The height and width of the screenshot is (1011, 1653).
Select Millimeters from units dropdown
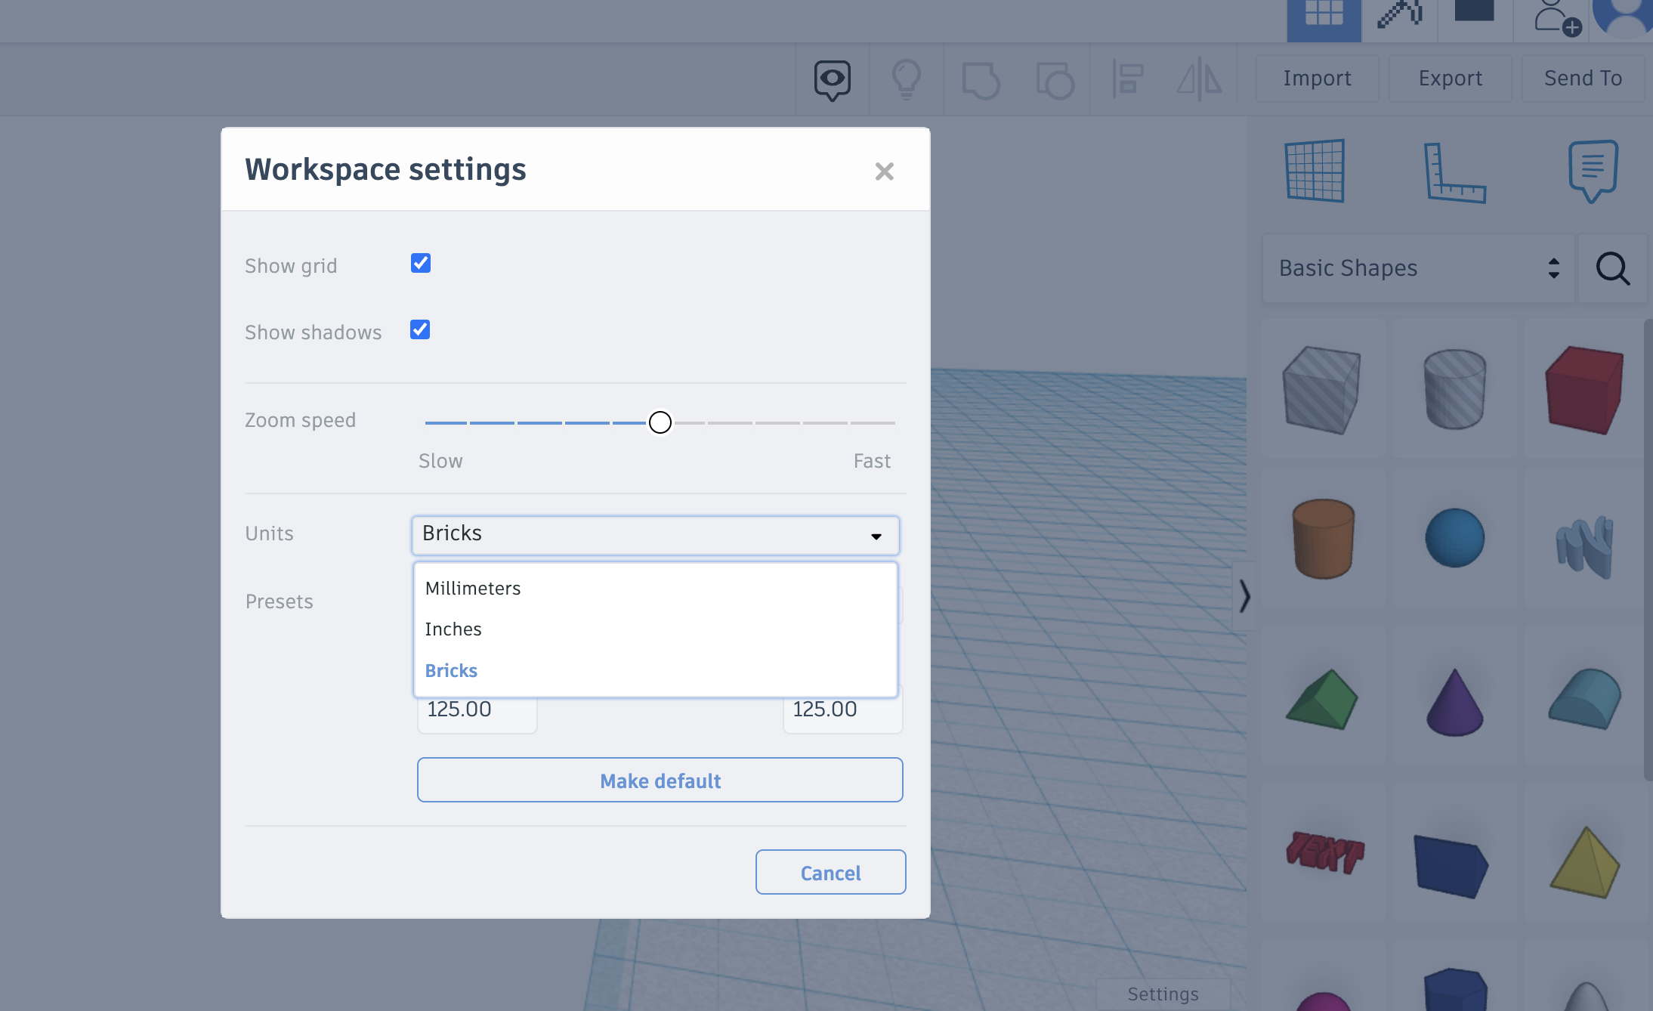pyautogui.click(x=472, y=587)
